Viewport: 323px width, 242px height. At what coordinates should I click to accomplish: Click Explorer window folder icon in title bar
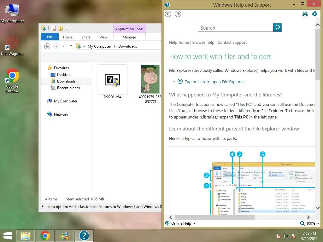(44, 28)
